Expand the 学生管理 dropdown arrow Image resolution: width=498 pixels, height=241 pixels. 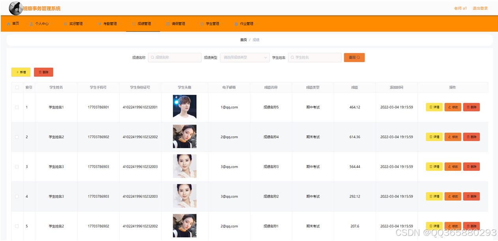coord(223,24)
